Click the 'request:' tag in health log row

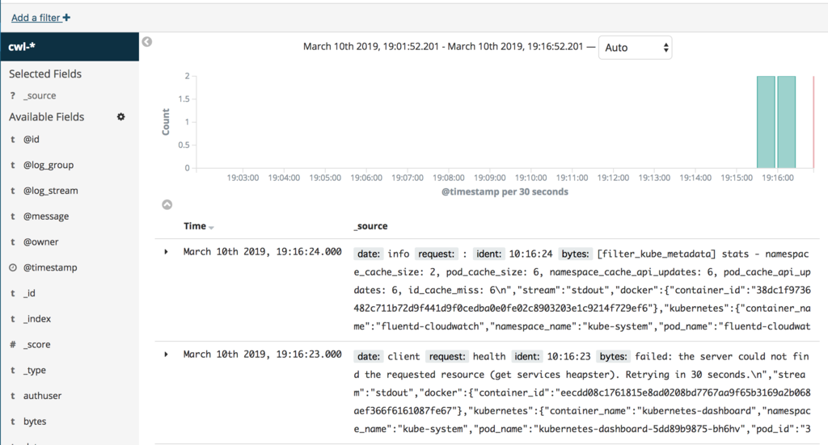coord(446,356)
